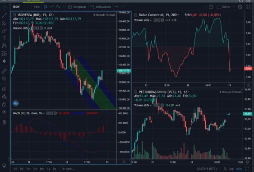This screenshot has height=172, width=254.
Task: Expand the PETROBRAS Volume (20) dropdown
Action: tap(151, 105)
